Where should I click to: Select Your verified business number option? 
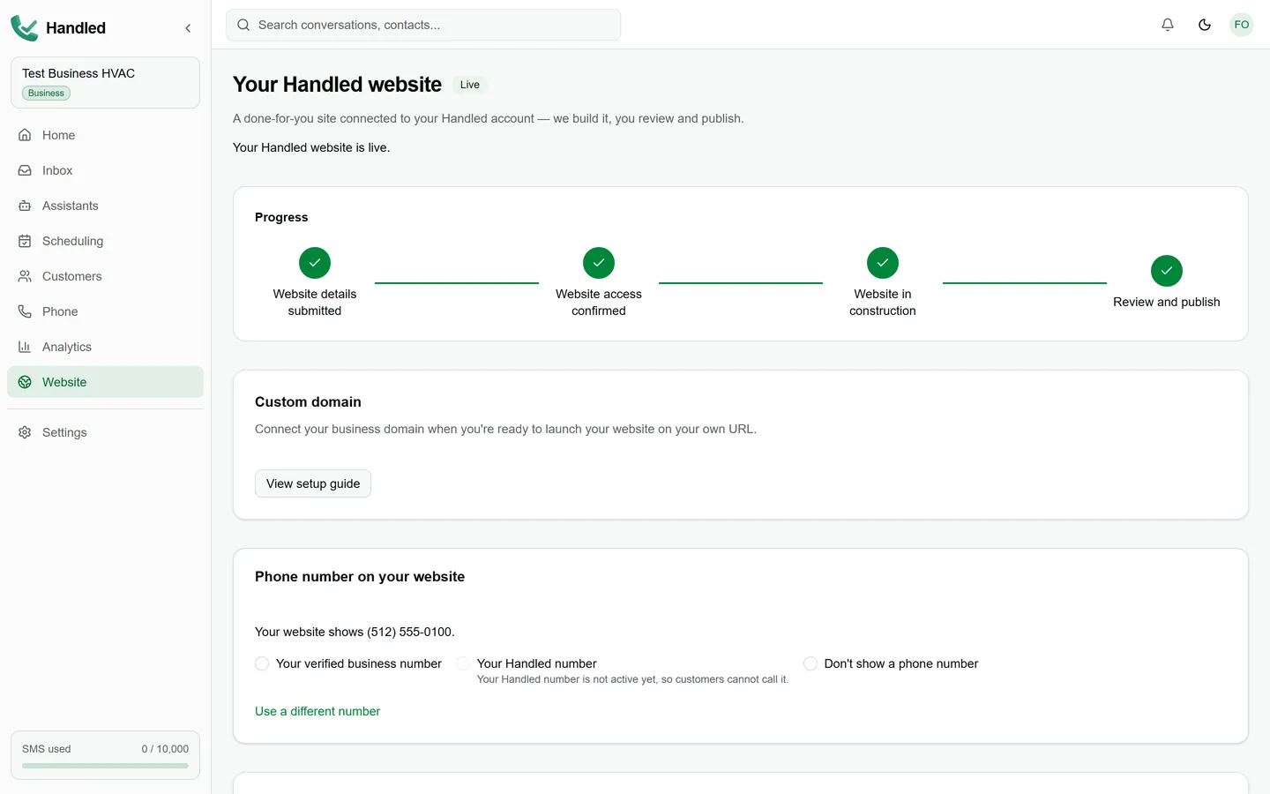pyautogui.click(x=262, y=663)
